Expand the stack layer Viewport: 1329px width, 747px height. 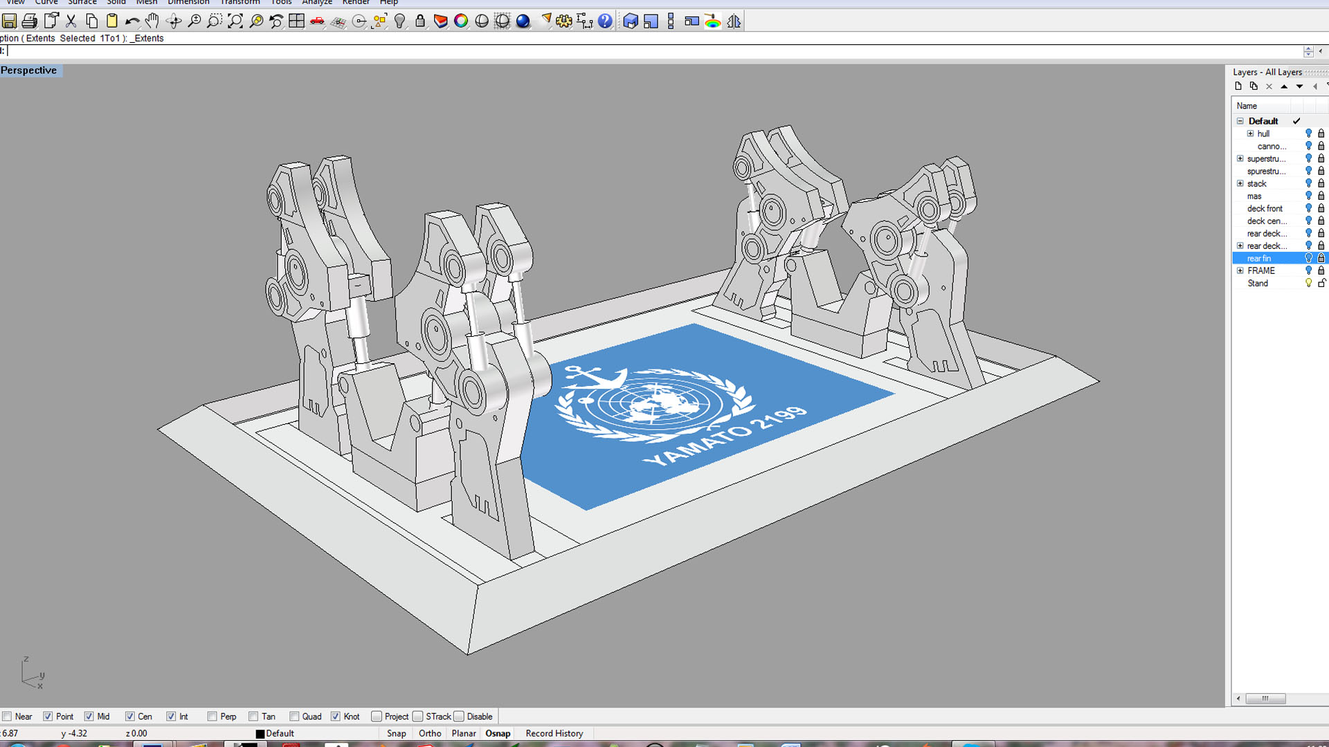click(x=1240, y=183)
